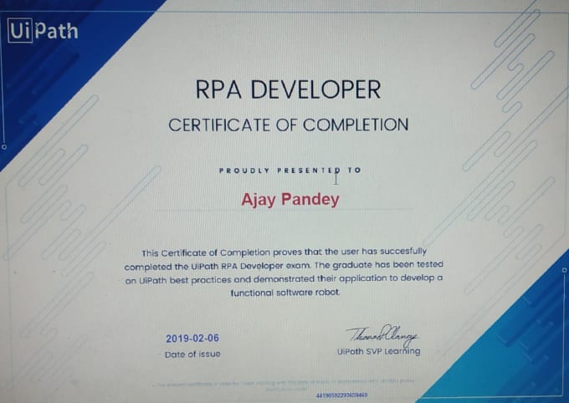Select the date "2019-02-06"
Image resolution: width=569 pixels, height=403 pixels.
tap(192, 339)
